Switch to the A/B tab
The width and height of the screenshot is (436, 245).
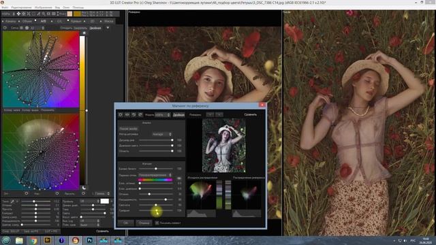[x=44, y=21]
